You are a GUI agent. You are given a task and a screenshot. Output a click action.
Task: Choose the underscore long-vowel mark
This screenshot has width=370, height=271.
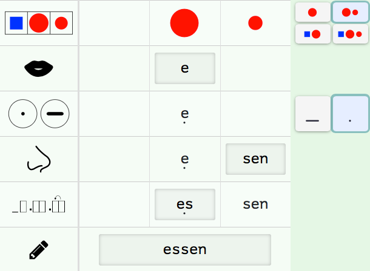pos(312,114)
